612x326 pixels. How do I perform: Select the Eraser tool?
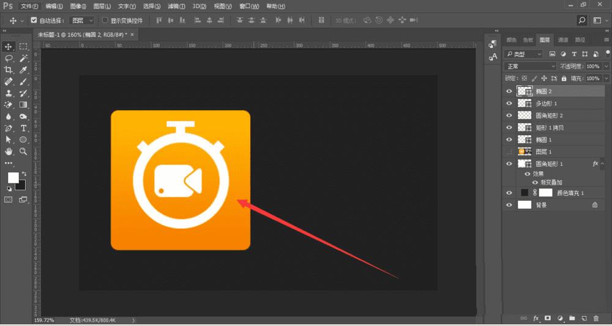tap(8, 105)
